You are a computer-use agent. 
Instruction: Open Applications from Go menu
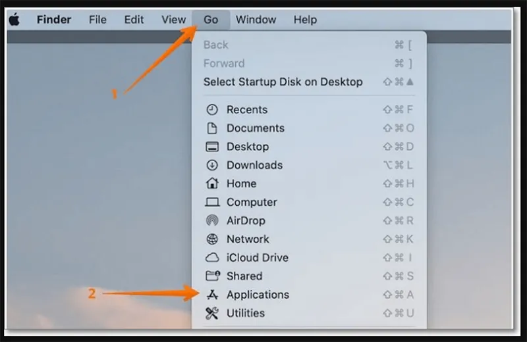click(308, 295)
